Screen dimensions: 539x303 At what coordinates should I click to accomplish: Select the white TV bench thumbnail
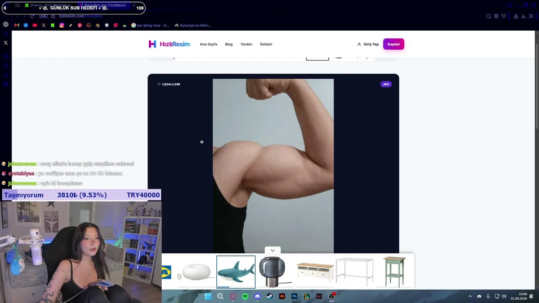(315, 272)
